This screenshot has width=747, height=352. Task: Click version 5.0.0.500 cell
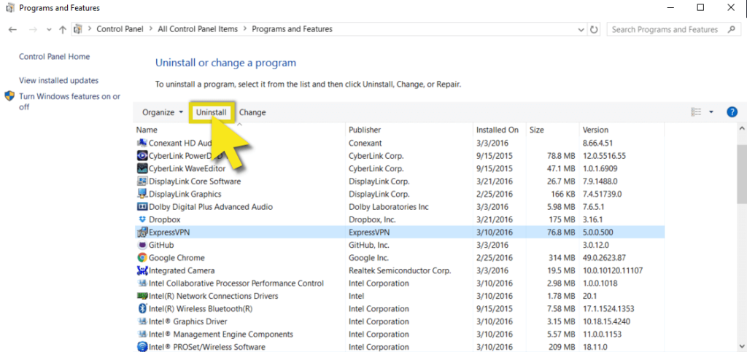tap(598, 232)
